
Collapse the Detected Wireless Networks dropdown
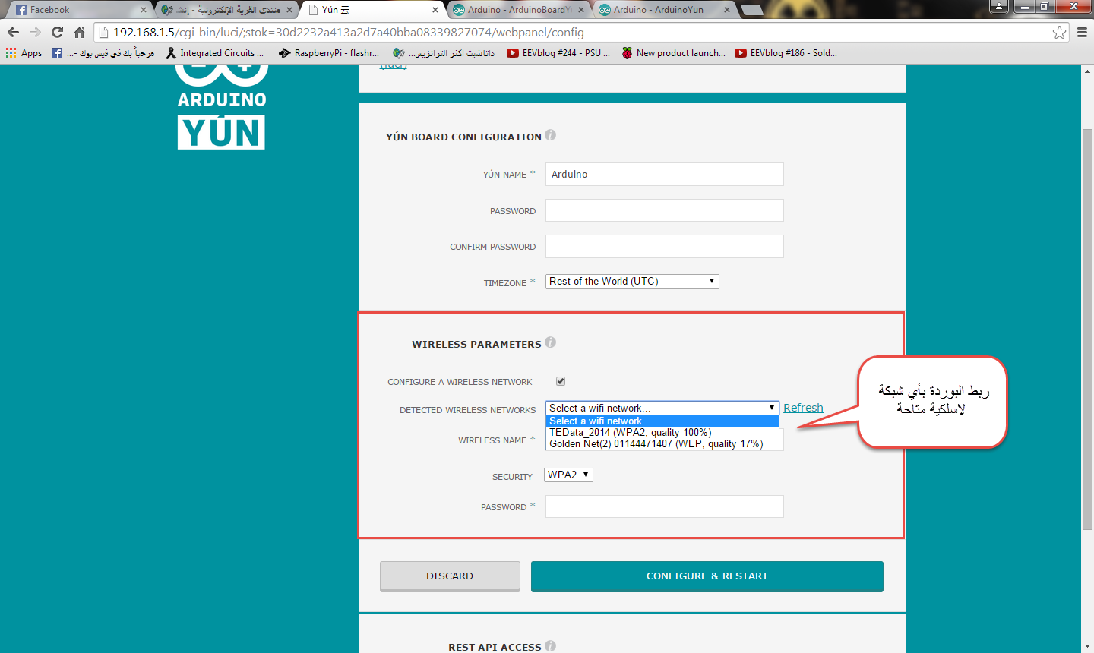pyautogui.click(x=662, y=408)
